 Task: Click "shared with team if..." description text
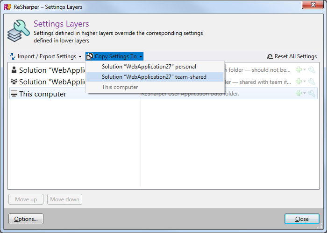(x=265, y=82)
